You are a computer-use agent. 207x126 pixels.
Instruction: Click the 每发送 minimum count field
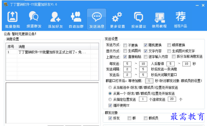click(127, 64)
